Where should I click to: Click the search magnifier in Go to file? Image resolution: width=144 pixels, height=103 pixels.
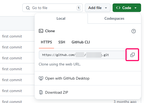tap(28, 8)
